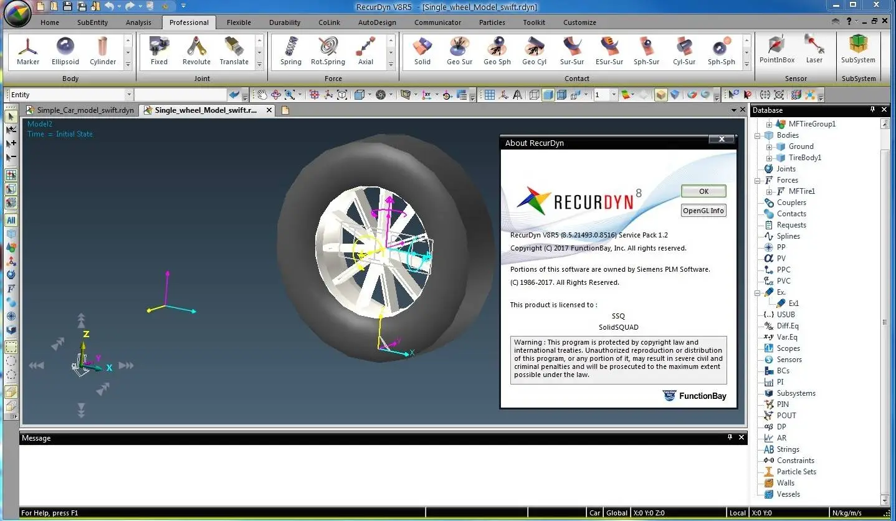Switch to the Flexible ribbon tab
The image size is (896, 521).
coord(239,22)
